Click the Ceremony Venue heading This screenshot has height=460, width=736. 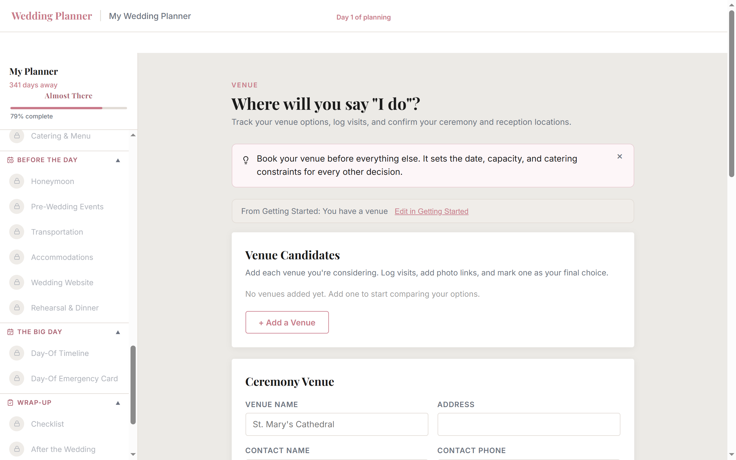290,382
